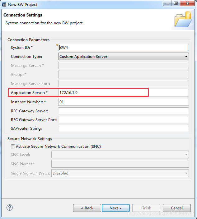197x219 pixels.
Task: Go to previous step with Back button
Action: tap(87, 208)
